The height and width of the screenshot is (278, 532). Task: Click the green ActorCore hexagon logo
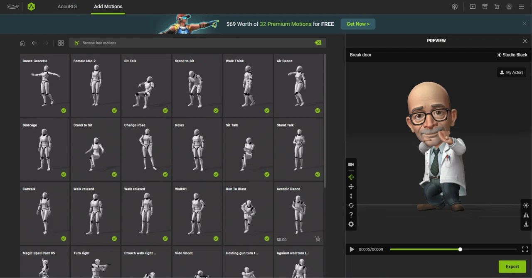(x=31, y=7)
